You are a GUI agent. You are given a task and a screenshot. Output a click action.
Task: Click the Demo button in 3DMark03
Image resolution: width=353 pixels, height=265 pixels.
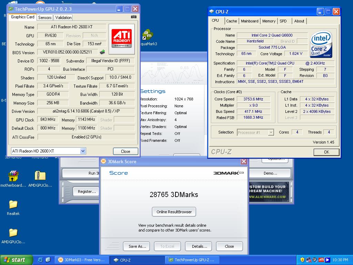270,173
